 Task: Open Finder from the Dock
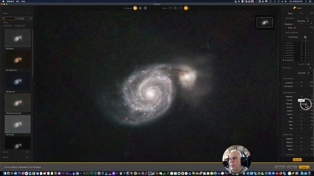tap(4, 174)
